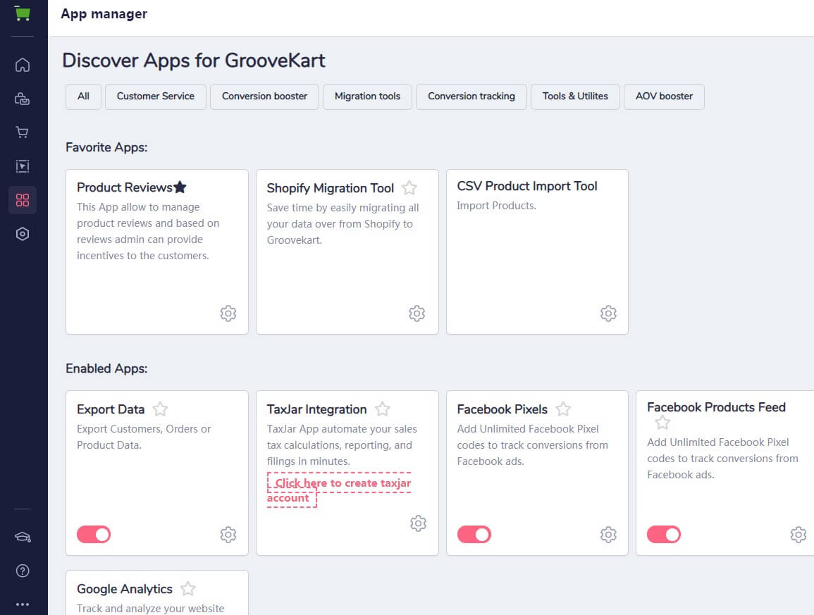Open the hexagon settings sidebar icon
Viewport: 814px width, 615px height.
[x=23, y=234]
